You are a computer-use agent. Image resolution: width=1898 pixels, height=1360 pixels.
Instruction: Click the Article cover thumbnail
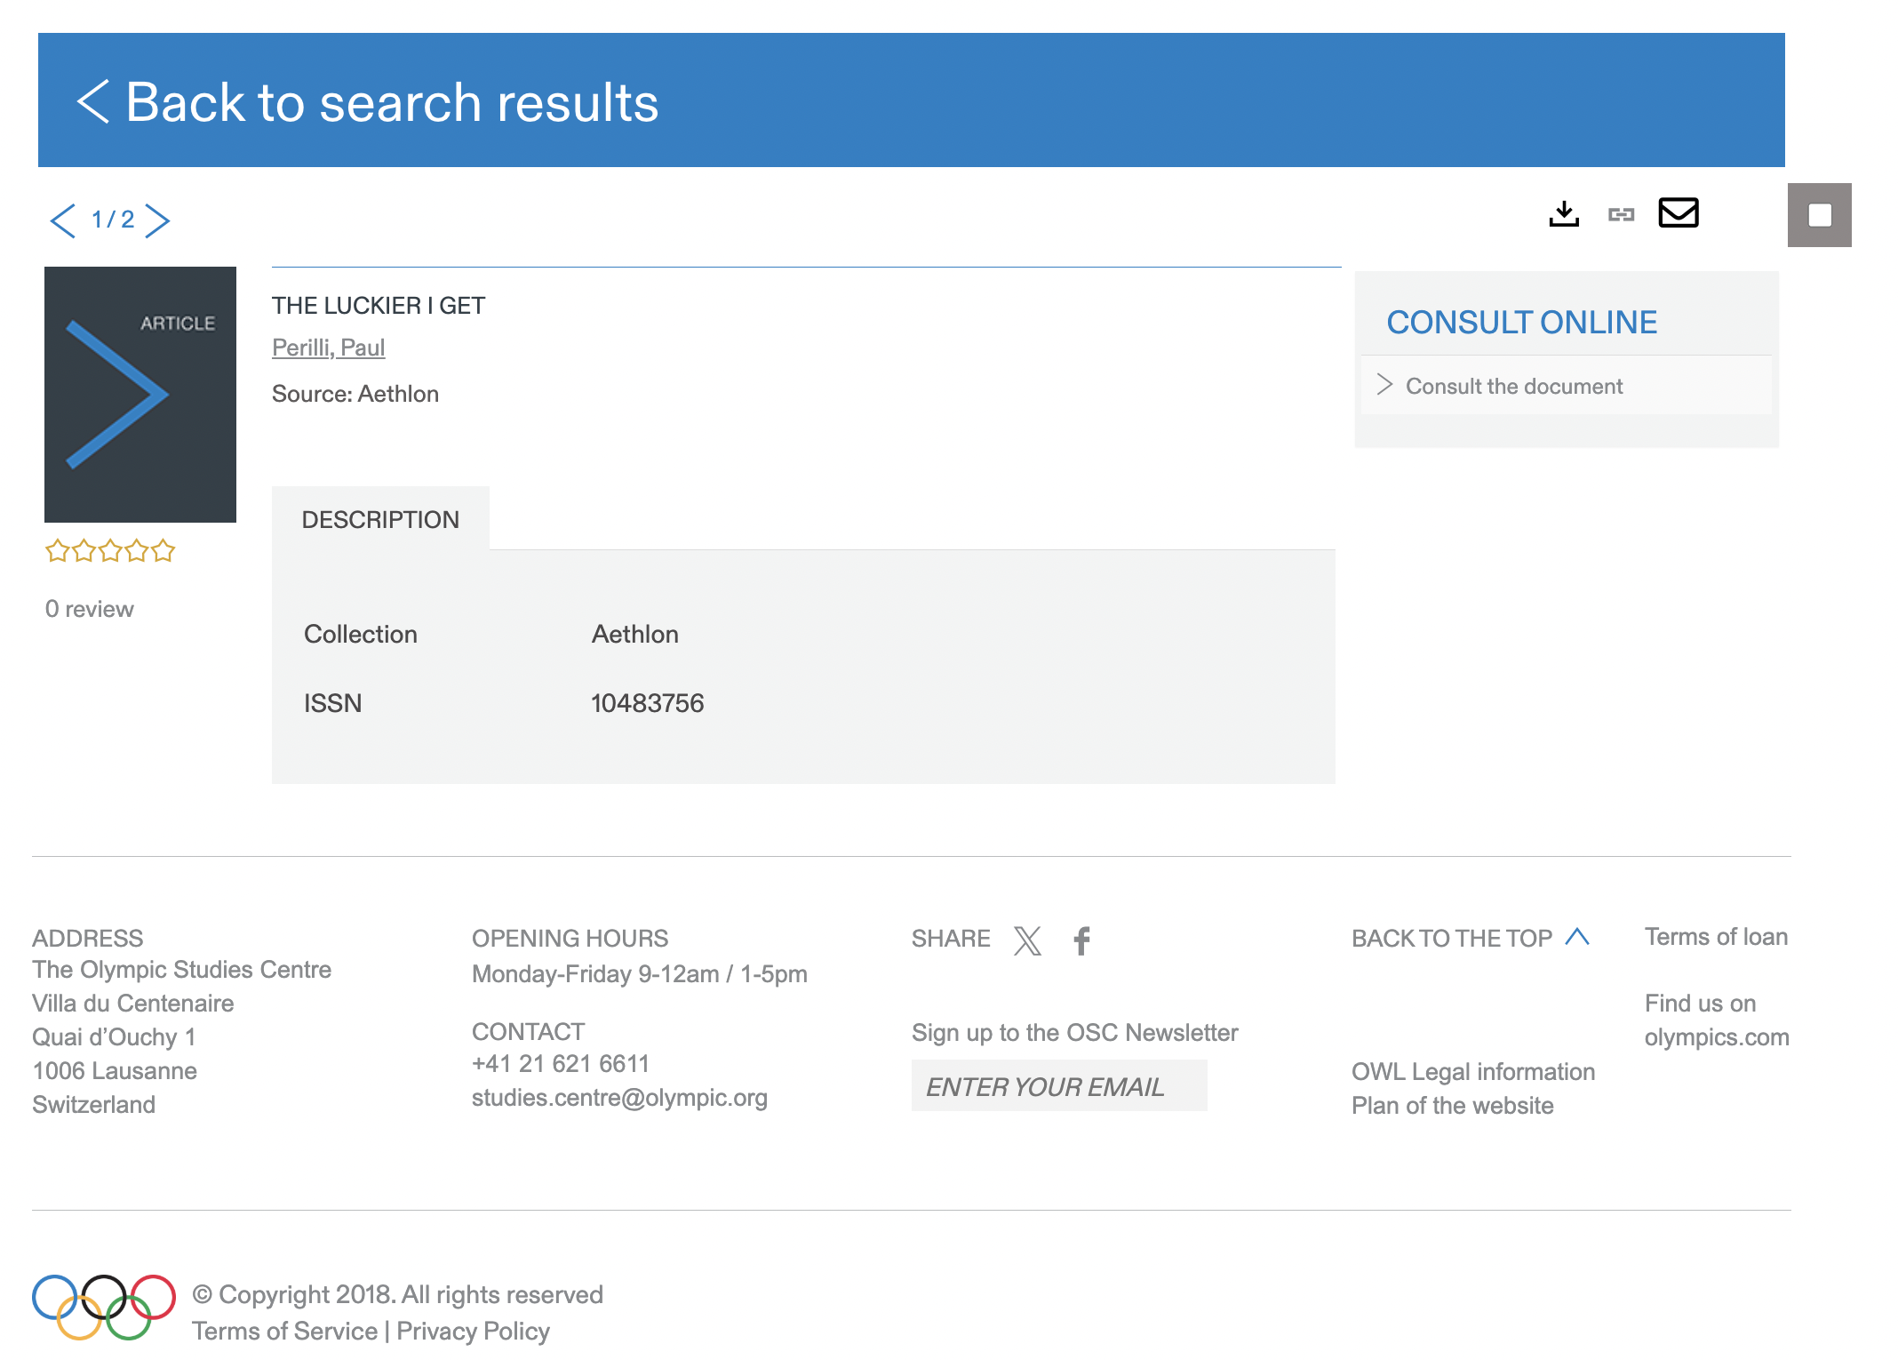pyautogui.click(x=140, y=394)
